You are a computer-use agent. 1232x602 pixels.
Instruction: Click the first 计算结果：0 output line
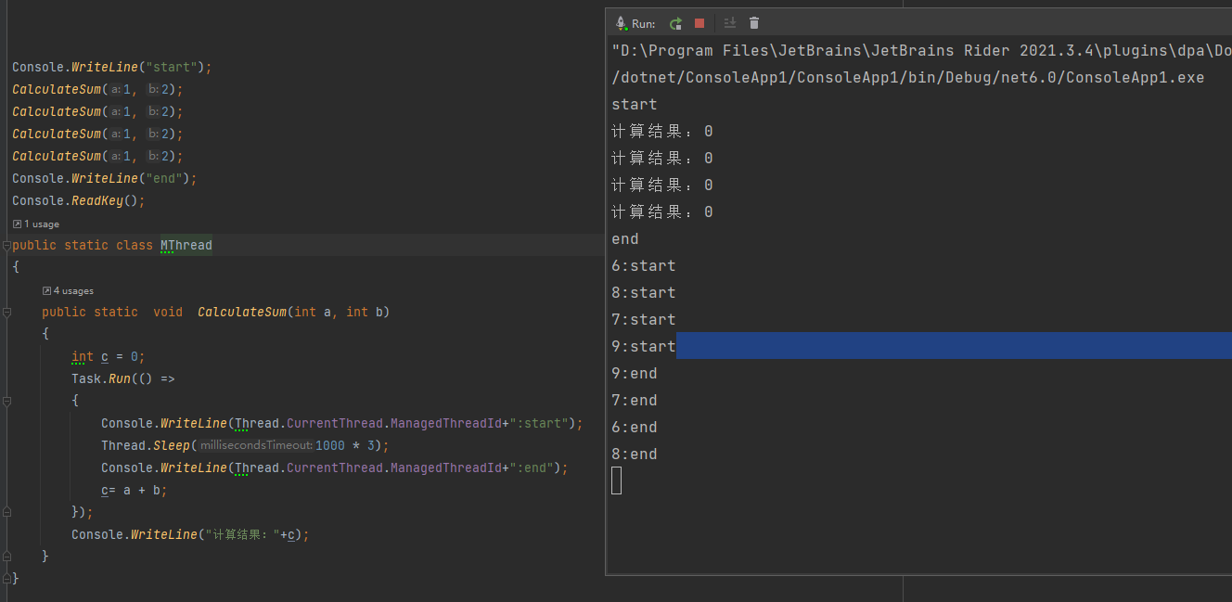click(x=661, y=131)
